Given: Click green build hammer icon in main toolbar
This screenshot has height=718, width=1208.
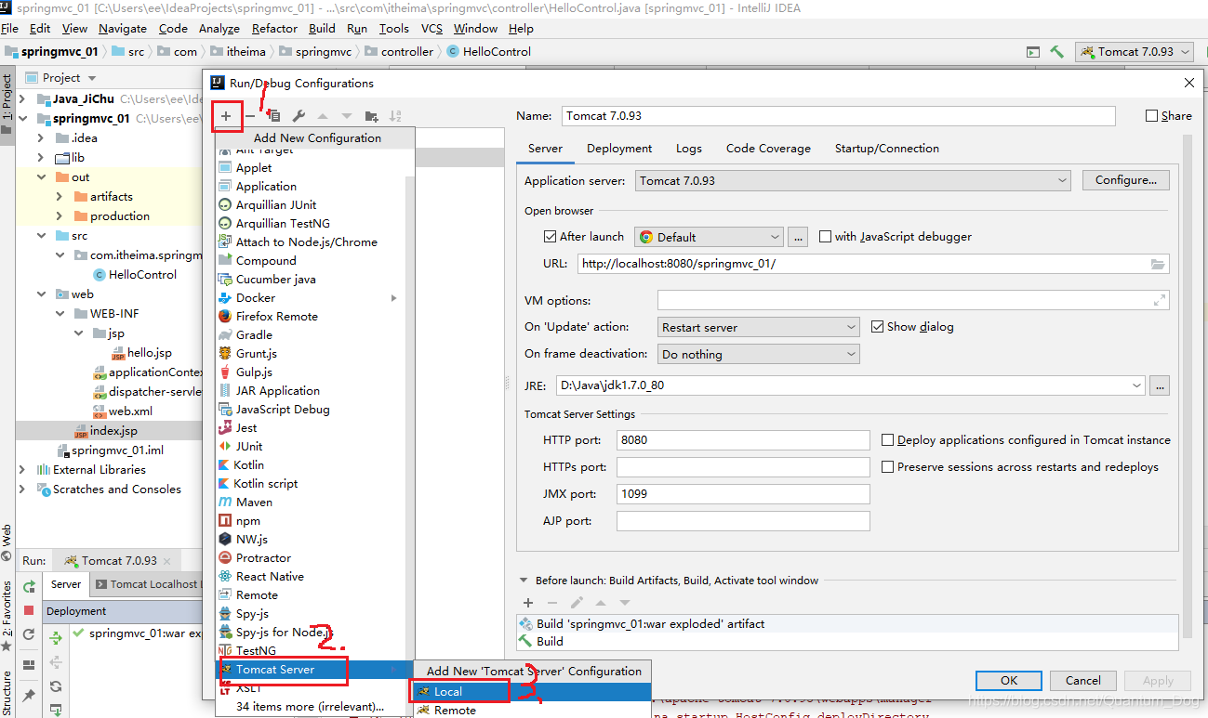Looking at the screenshot, I should 1056,52.
